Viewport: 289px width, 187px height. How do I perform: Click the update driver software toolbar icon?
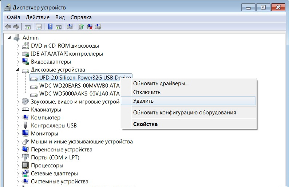pyautogui.click(x=81, y=27)
